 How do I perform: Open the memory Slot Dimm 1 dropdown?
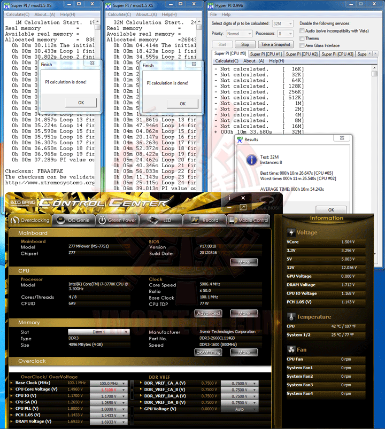click(x=98, y=332)
